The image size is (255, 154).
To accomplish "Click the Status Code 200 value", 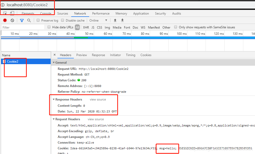I will coord(84,80).
